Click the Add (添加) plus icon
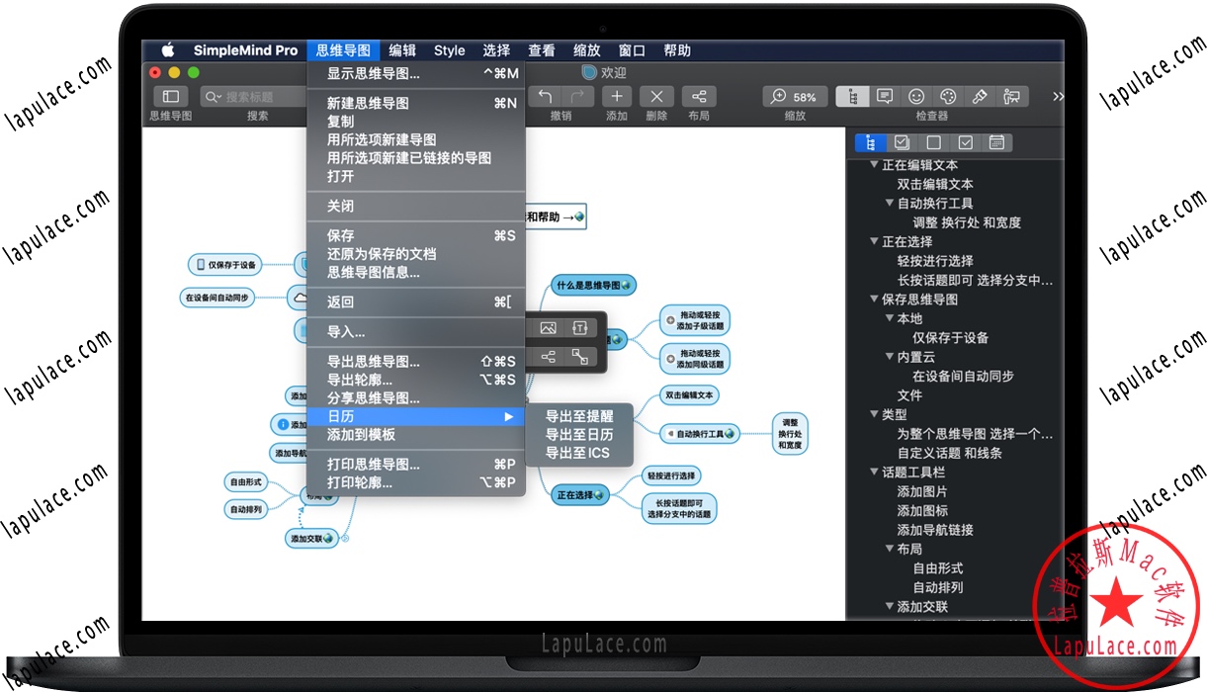1207x692 pixels. pos(616,96)
